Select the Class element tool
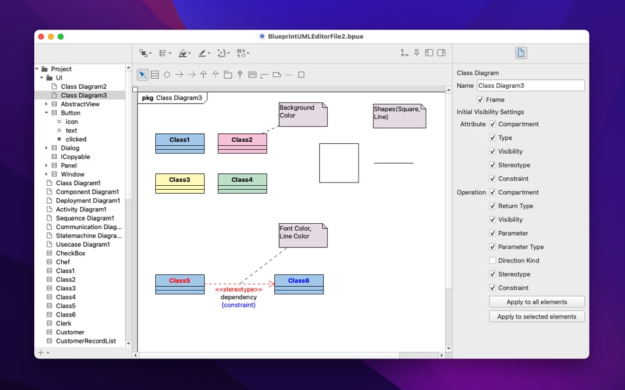This screenshot has height=390, width=625. coord(155,74)
